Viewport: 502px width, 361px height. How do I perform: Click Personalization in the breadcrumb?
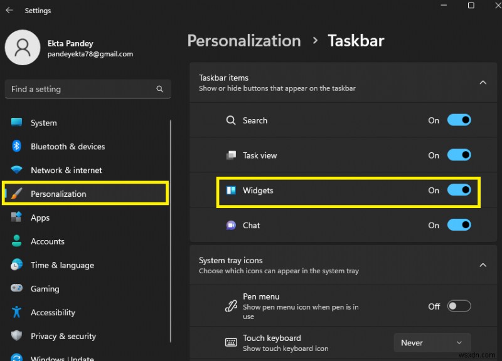[244, 40]
